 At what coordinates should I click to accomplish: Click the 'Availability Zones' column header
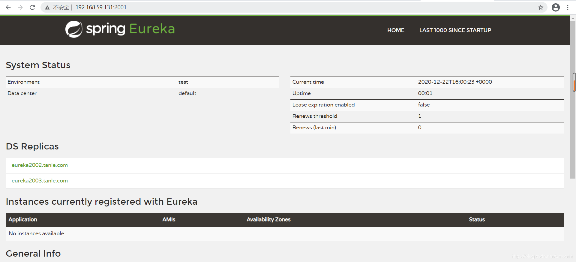268,220
